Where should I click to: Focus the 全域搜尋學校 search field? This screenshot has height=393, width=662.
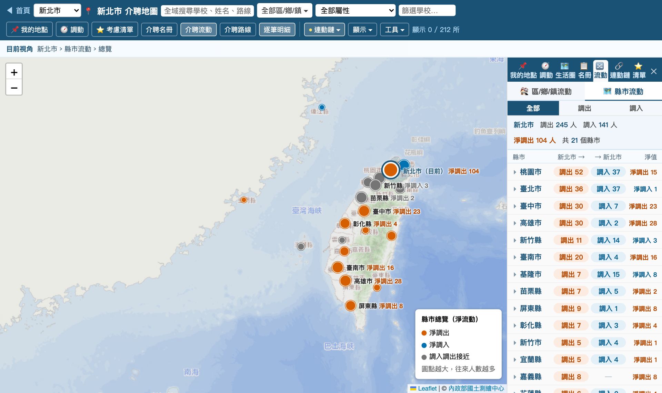coord(208,11)
